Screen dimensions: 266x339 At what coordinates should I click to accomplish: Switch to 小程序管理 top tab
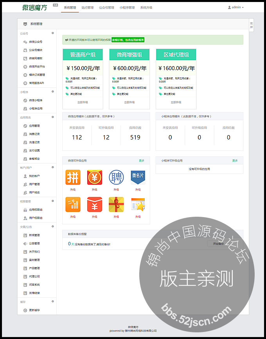point(127,7)
